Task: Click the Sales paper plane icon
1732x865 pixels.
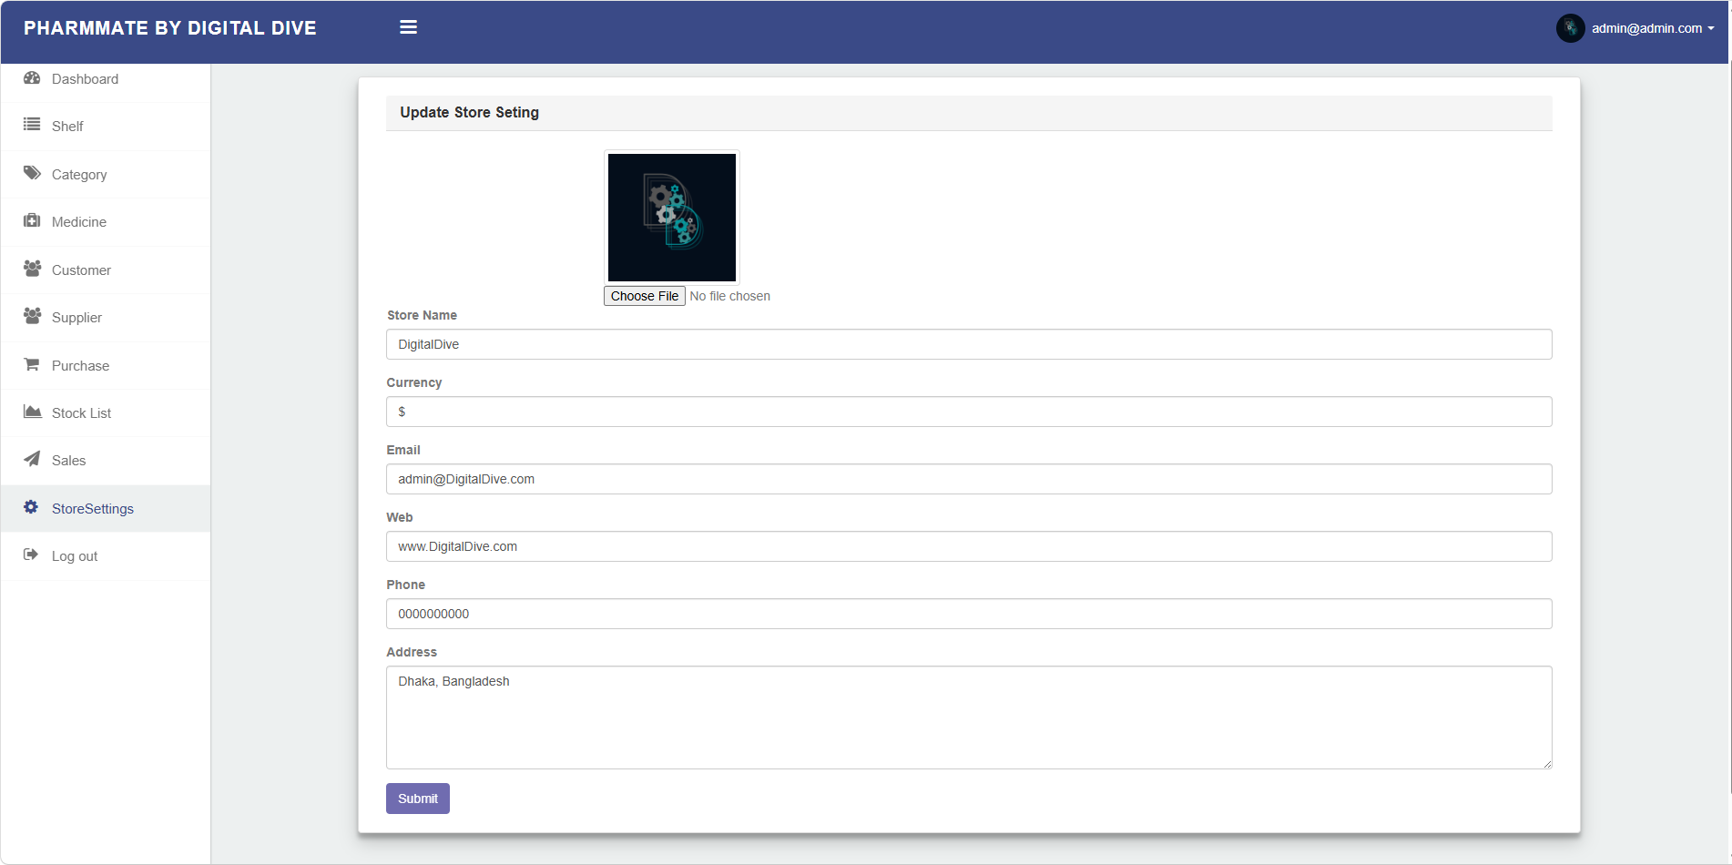Action: [32, 459]
